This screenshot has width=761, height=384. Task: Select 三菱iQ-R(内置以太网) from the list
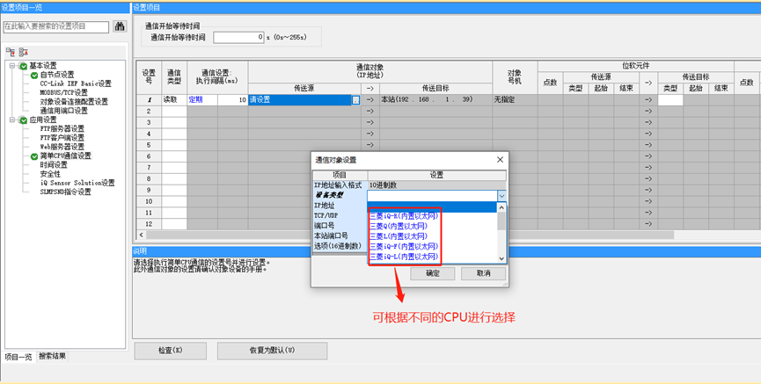click(404, 215)
